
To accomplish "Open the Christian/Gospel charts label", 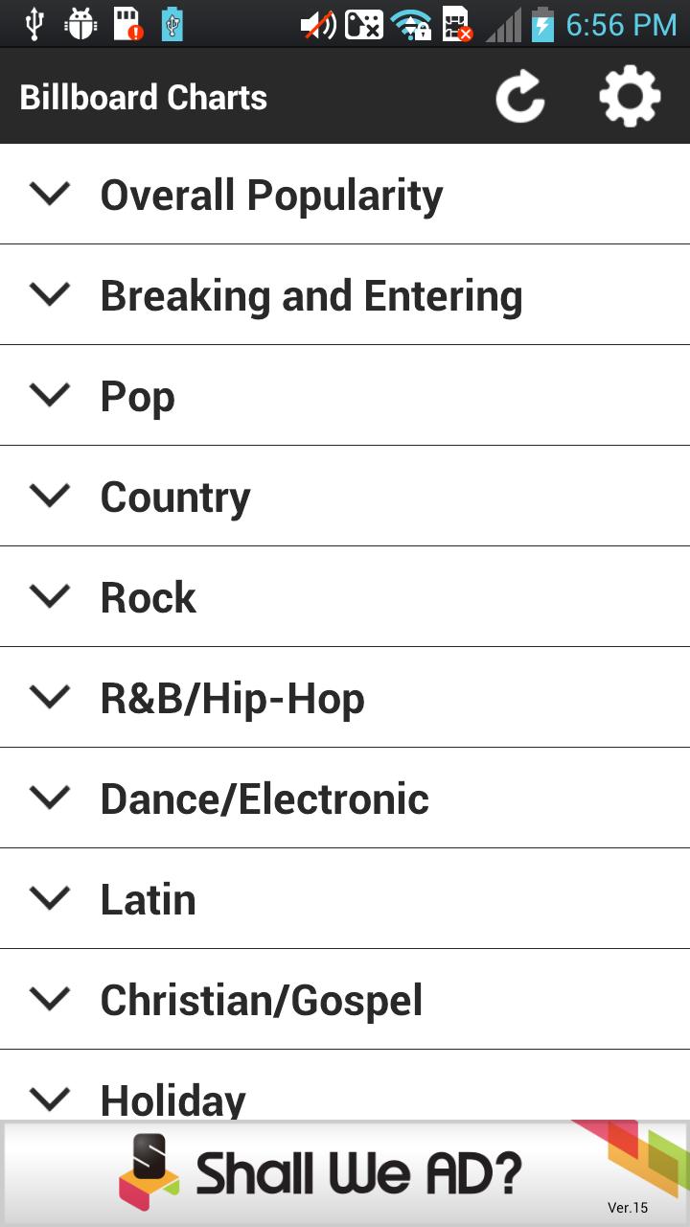I will 262,1000.
